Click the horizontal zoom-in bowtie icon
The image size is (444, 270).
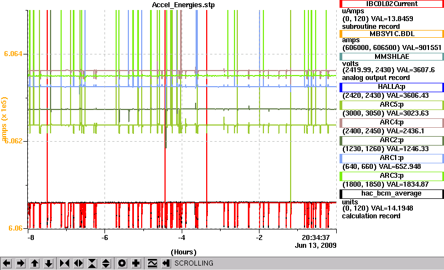64,263
